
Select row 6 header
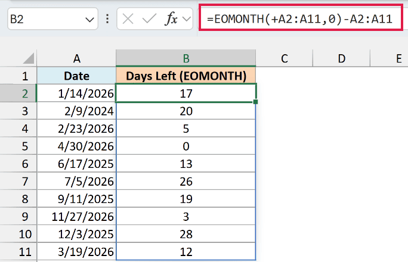pos(18,164)
